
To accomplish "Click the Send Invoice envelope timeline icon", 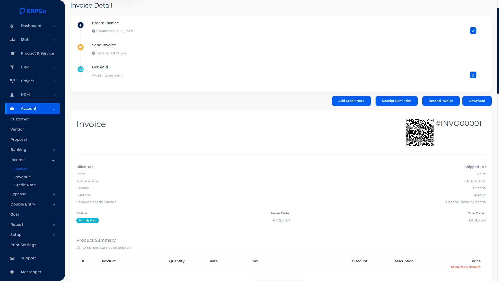I will coord(81,47).
